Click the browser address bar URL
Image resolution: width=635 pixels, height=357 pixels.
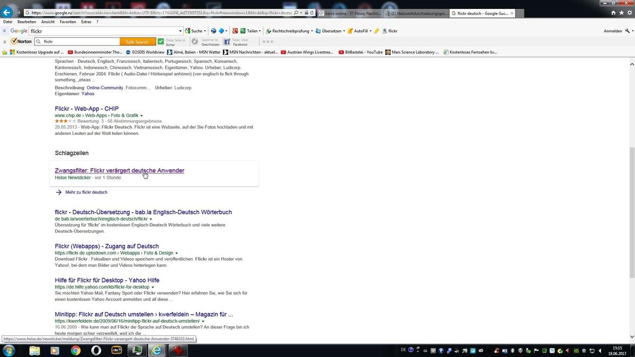(x=161, y=13)
